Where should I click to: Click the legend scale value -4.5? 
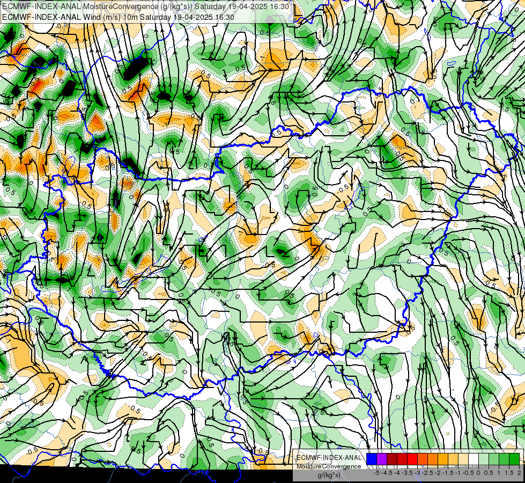[387, 473]
